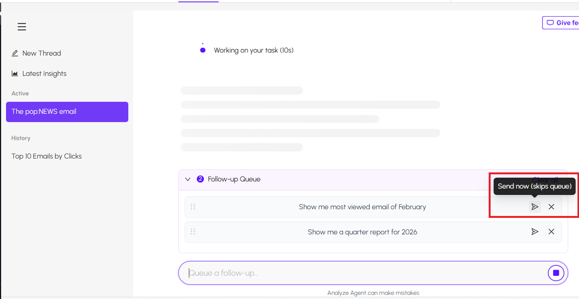Click the New Thread pencil icon
Screen dimensions: 579x299
pyautogui.click(x=15, y=53)
